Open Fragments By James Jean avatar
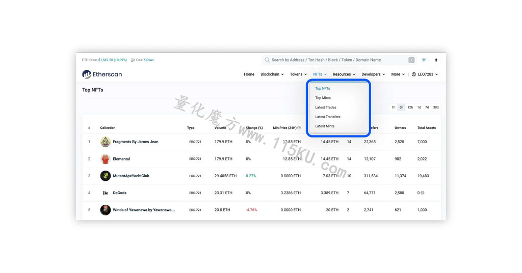Screen dimensions: 522x273 coord(106,142)
